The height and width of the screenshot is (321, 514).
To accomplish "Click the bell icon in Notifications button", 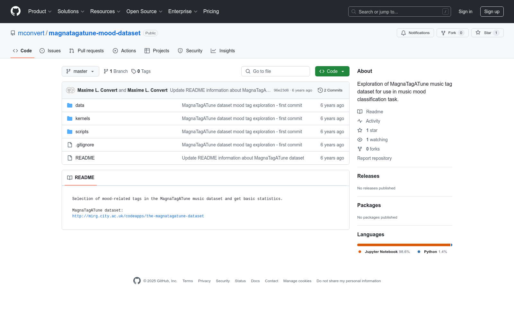I will (403, 33).
